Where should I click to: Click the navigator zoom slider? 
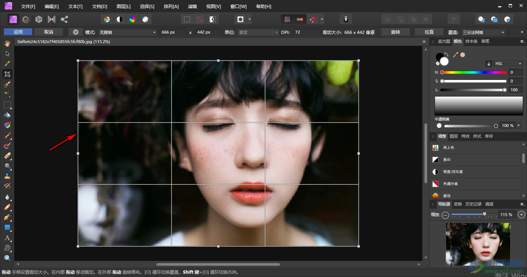474,215
